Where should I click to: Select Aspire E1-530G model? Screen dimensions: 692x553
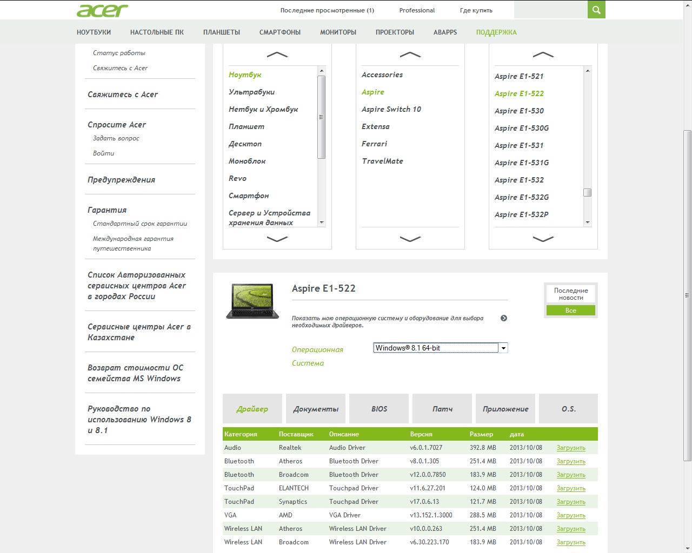pos(522,128)
